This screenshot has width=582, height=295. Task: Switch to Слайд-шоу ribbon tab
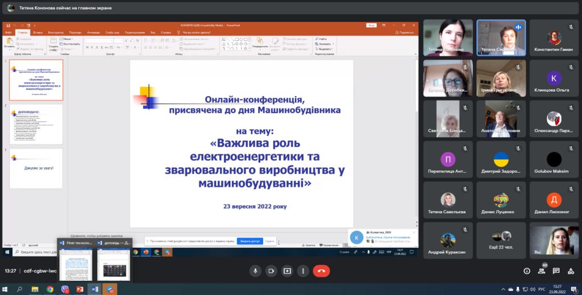coord(112,32)
